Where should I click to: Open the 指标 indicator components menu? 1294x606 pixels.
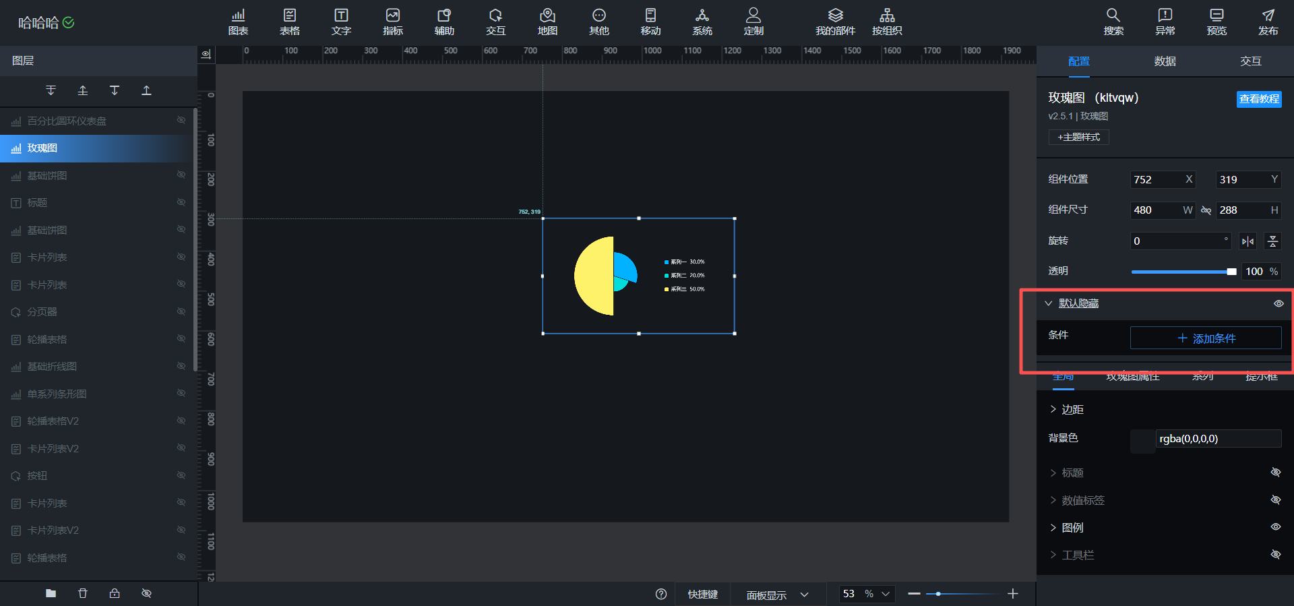(393, 22)
